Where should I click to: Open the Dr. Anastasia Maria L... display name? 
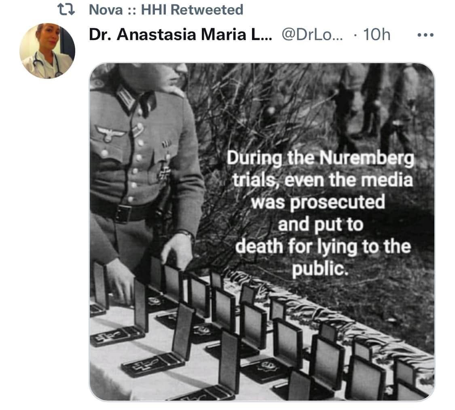tap(180, 34)
